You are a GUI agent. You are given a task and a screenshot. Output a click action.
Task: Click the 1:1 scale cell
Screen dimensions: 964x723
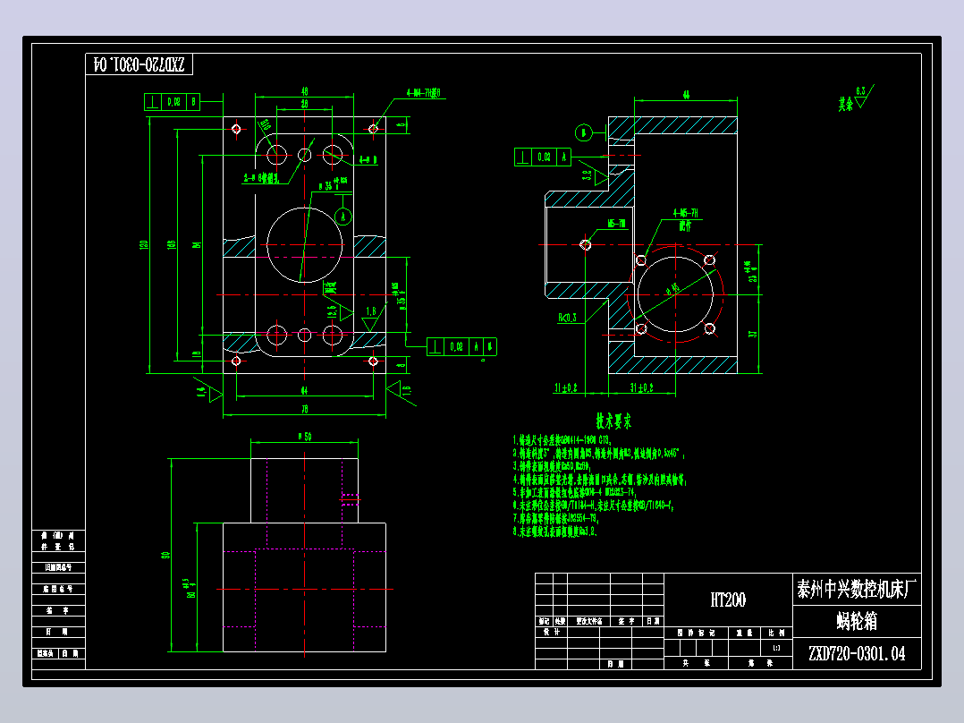coord(776,648)
